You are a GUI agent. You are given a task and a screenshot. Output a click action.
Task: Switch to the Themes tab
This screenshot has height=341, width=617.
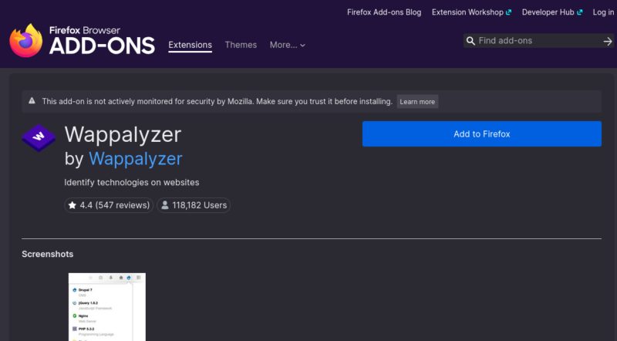click(x=241, y=45)
